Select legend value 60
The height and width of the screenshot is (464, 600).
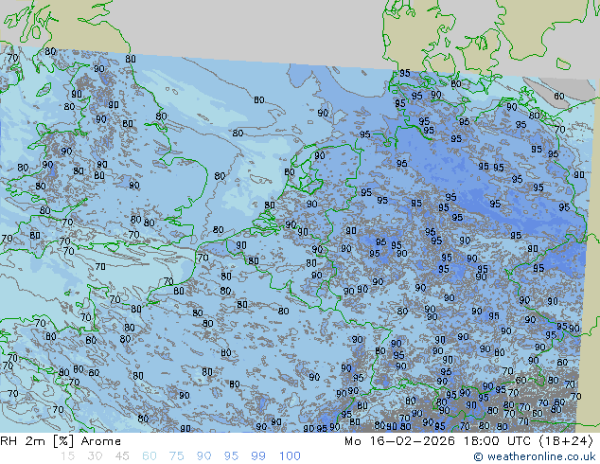click(x=150, y=456)
